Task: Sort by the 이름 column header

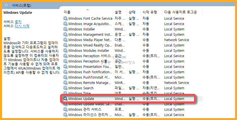Action: pyautogui.click(x=67, y=12)
